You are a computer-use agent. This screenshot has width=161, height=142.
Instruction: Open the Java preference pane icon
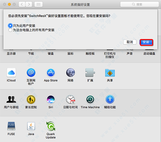[x=31, y=126]
